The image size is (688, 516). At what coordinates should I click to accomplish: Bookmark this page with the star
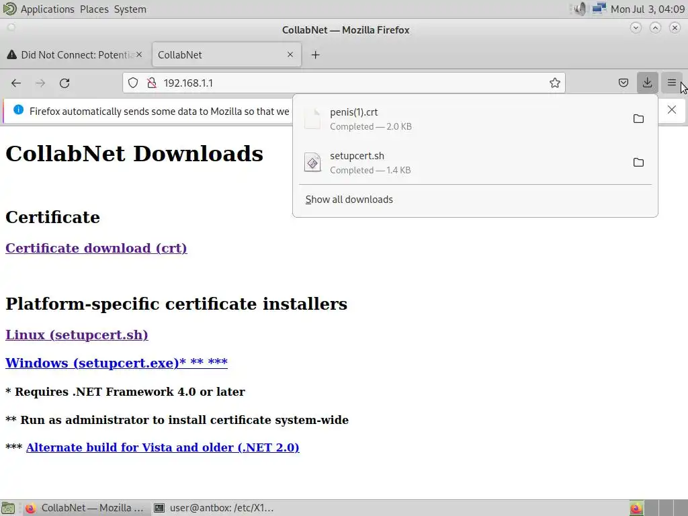click(x=554, y=83)
